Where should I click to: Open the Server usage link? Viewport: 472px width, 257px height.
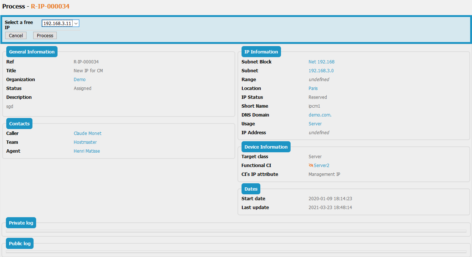[x=315, y=124]
